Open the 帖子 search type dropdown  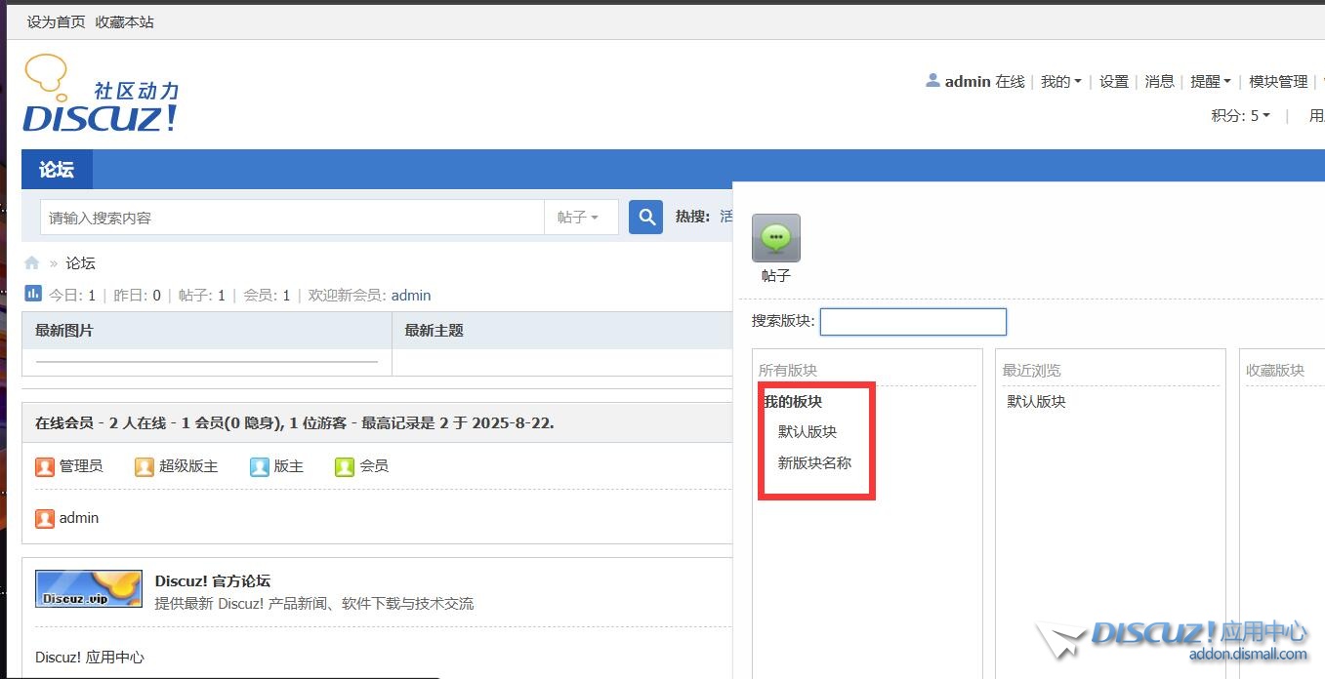pos(580,218)
